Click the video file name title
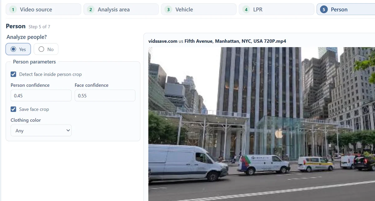 click(217, 41)
